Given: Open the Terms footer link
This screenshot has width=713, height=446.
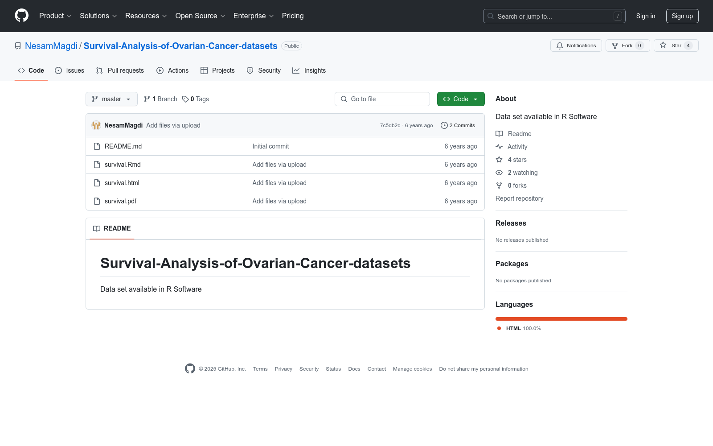Looking at the screenshot, I should point(260,369).
